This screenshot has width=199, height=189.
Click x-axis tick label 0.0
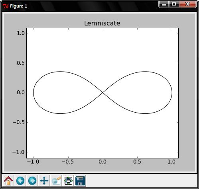tap(102, 162)
